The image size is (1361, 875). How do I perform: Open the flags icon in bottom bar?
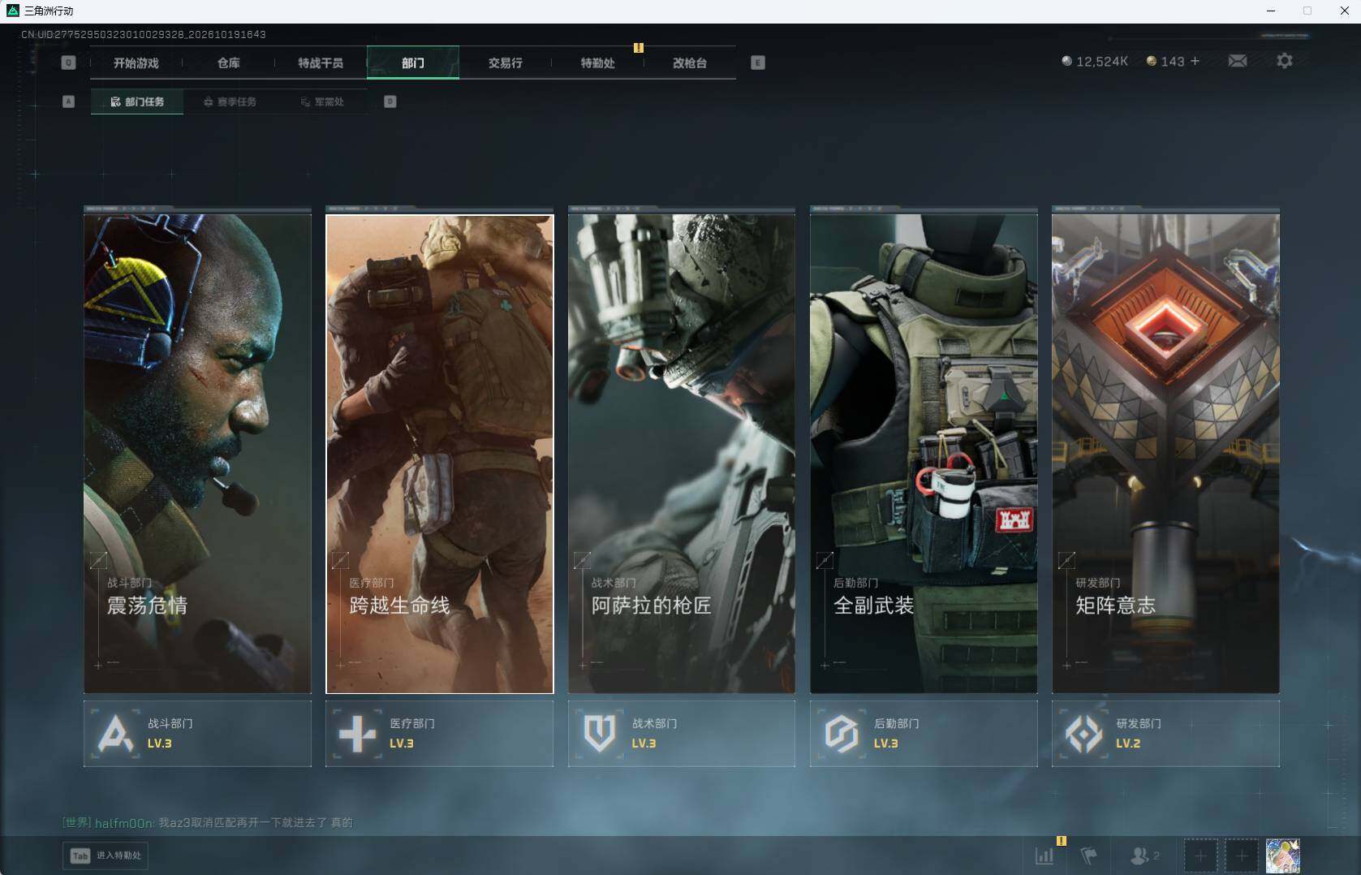[1089, 856]
